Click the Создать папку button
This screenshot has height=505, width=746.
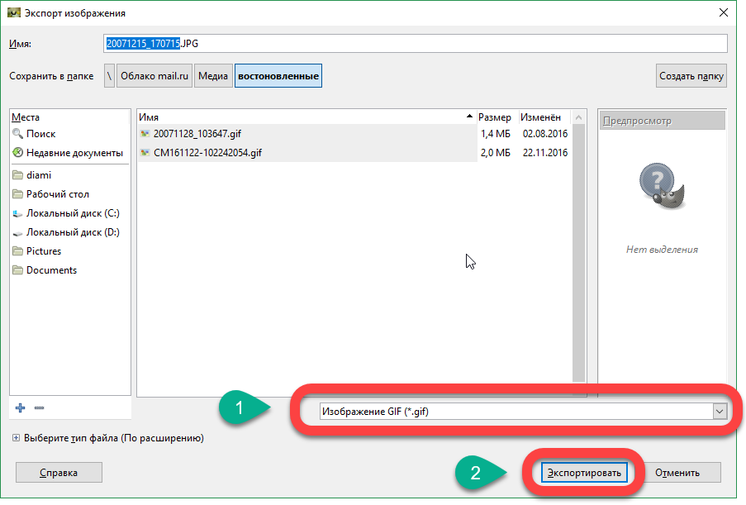point(691,76)
